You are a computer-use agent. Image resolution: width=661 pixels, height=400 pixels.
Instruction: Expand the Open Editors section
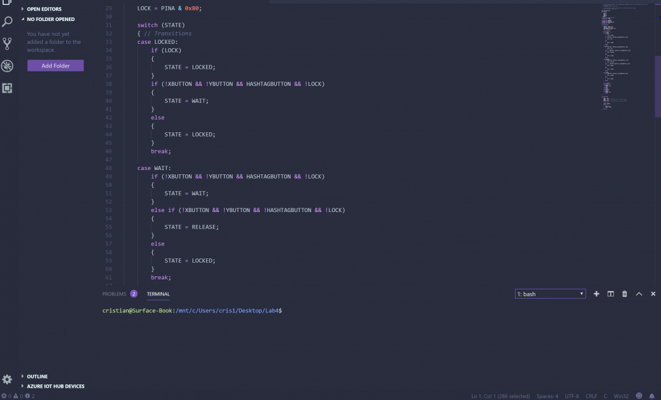(44, 9)
